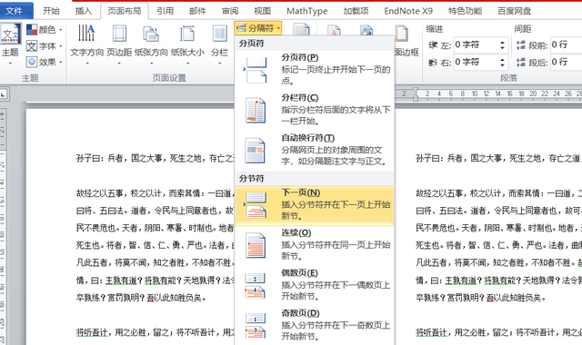Collapse the 分隔符 breaks dropdown button

[x=258, y=28]
